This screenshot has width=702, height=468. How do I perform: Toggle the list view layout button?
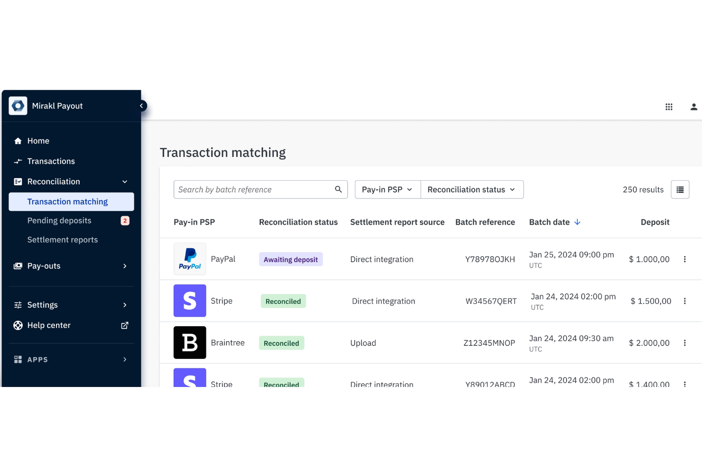680,190
